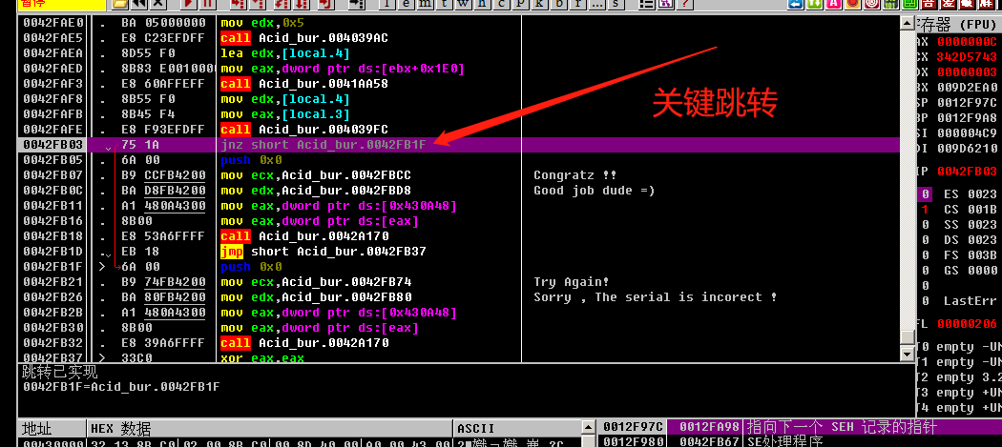Open executable modules via 'e' toolbar button
Screen dimensions: 1002x447
(x=406, y=3)
